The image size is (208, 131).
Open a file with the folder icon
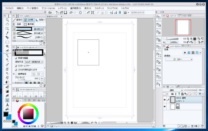click(x=61, y=12)
